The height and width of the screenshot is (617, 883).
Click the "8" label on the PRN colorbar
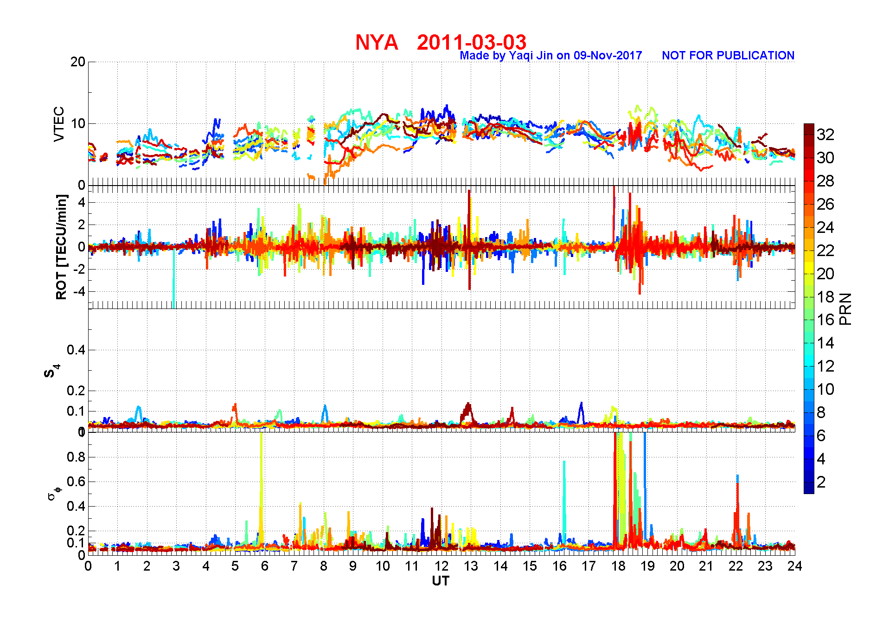click(x=821, y=412)
